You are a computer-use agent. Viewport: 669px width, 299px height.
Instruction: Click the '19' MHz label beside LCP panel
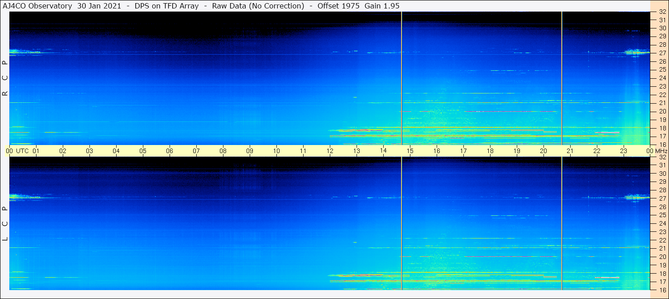[x=662, y=265]
